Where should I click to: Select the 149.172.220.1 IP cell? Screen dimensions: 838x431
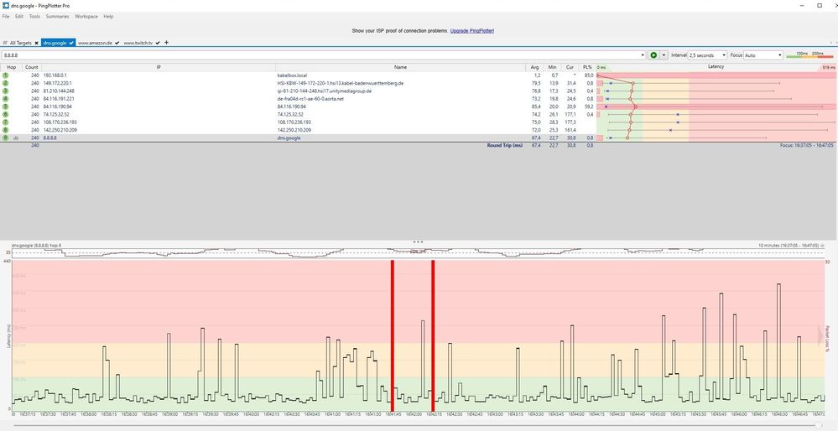(x=57, y=83)
